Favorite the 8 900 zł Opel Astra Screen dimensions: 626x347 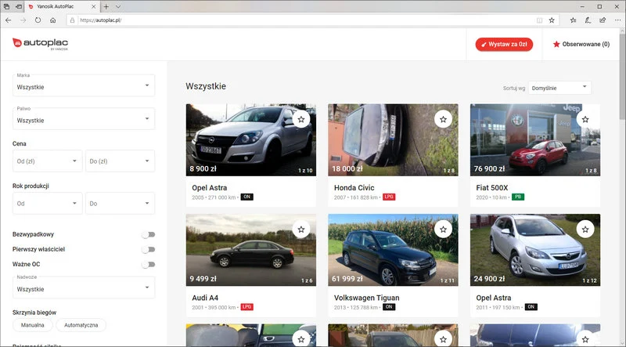pos(301,119)
